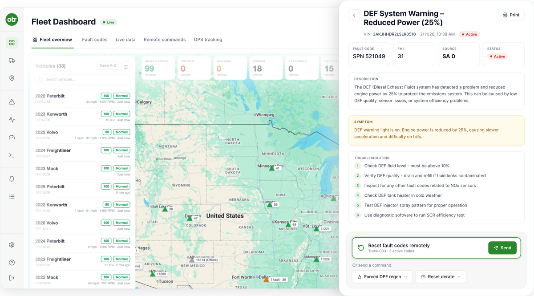Click the Active badge next to timestamp
Screen dimensions: 534x296
point(469,34)
